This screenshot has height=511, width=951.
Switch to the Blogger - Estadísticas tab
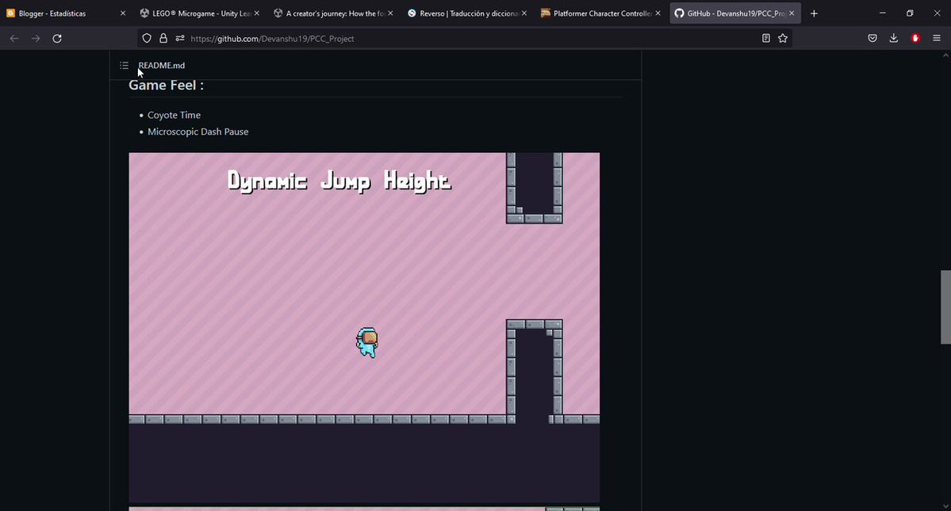click(x=66, y=13)
